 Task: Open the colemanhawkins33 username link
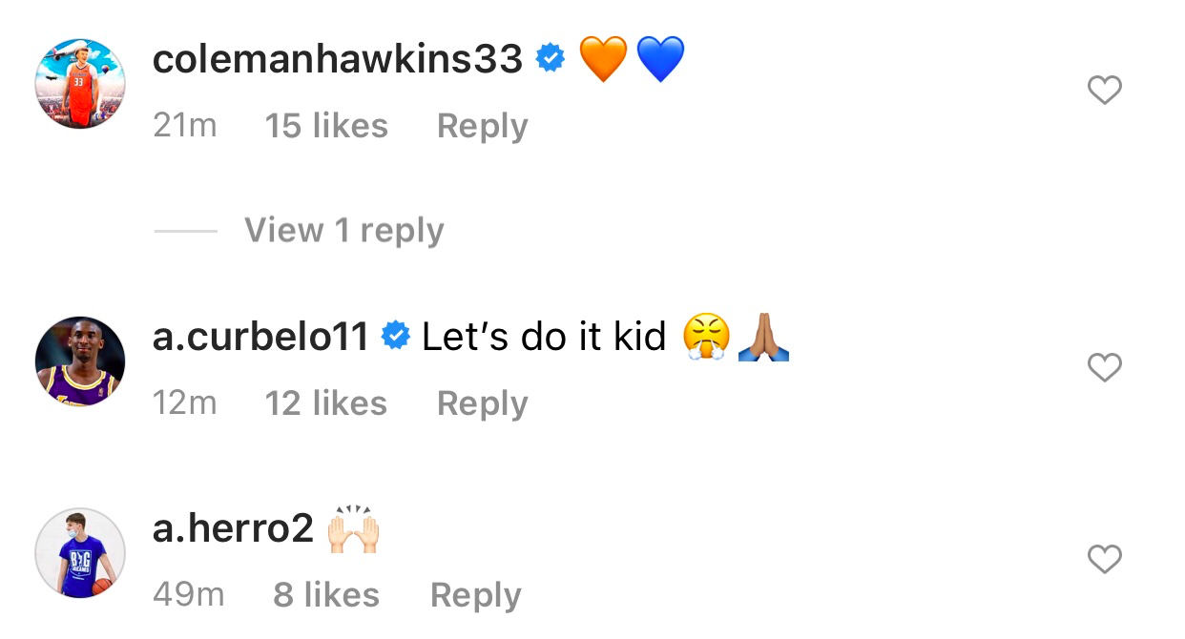pos(337,60)
